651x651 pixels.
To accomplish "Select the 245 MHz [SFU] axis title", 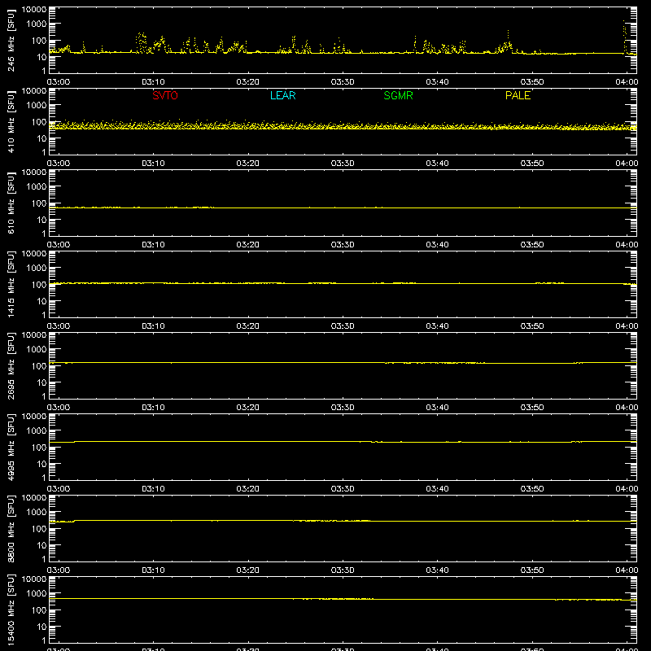I will coord(11,40).
